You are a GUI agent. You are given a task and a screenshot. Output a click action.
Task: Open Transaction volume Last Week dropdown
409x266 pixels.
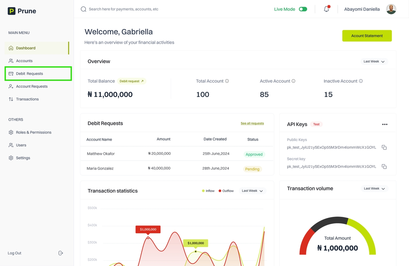374,189
